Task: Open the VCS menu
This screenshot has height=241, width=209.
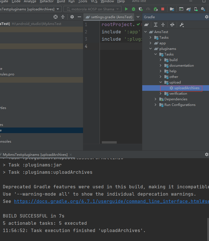Action: (x=94, y=1)
